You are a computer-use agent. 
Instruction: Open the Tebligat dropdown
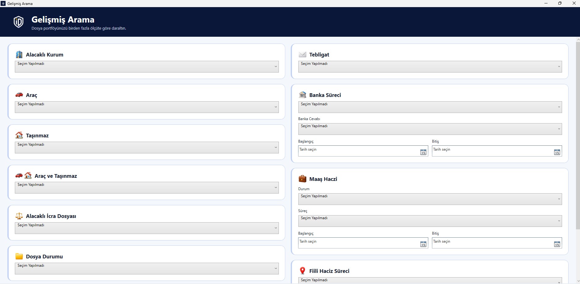[x=430, y=67]
